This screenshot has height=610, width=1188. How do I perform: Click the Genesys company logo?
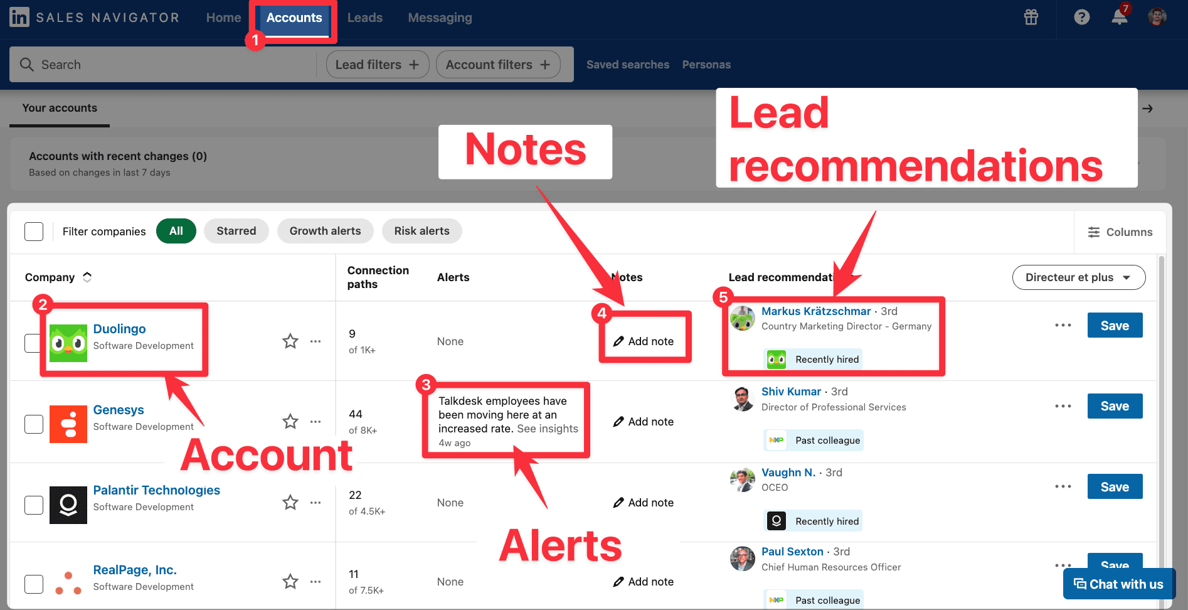pos(68,424)
